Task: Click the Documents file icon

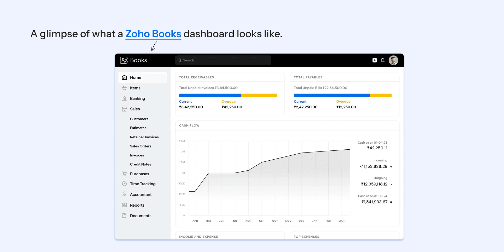Action: [124, 216]
